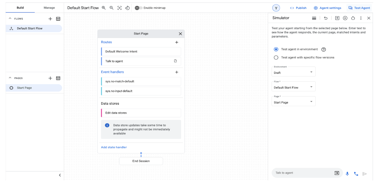376x188 pixels.
Task: Open help icon beside Test agent in environment
Action: [x=323, y=50]
